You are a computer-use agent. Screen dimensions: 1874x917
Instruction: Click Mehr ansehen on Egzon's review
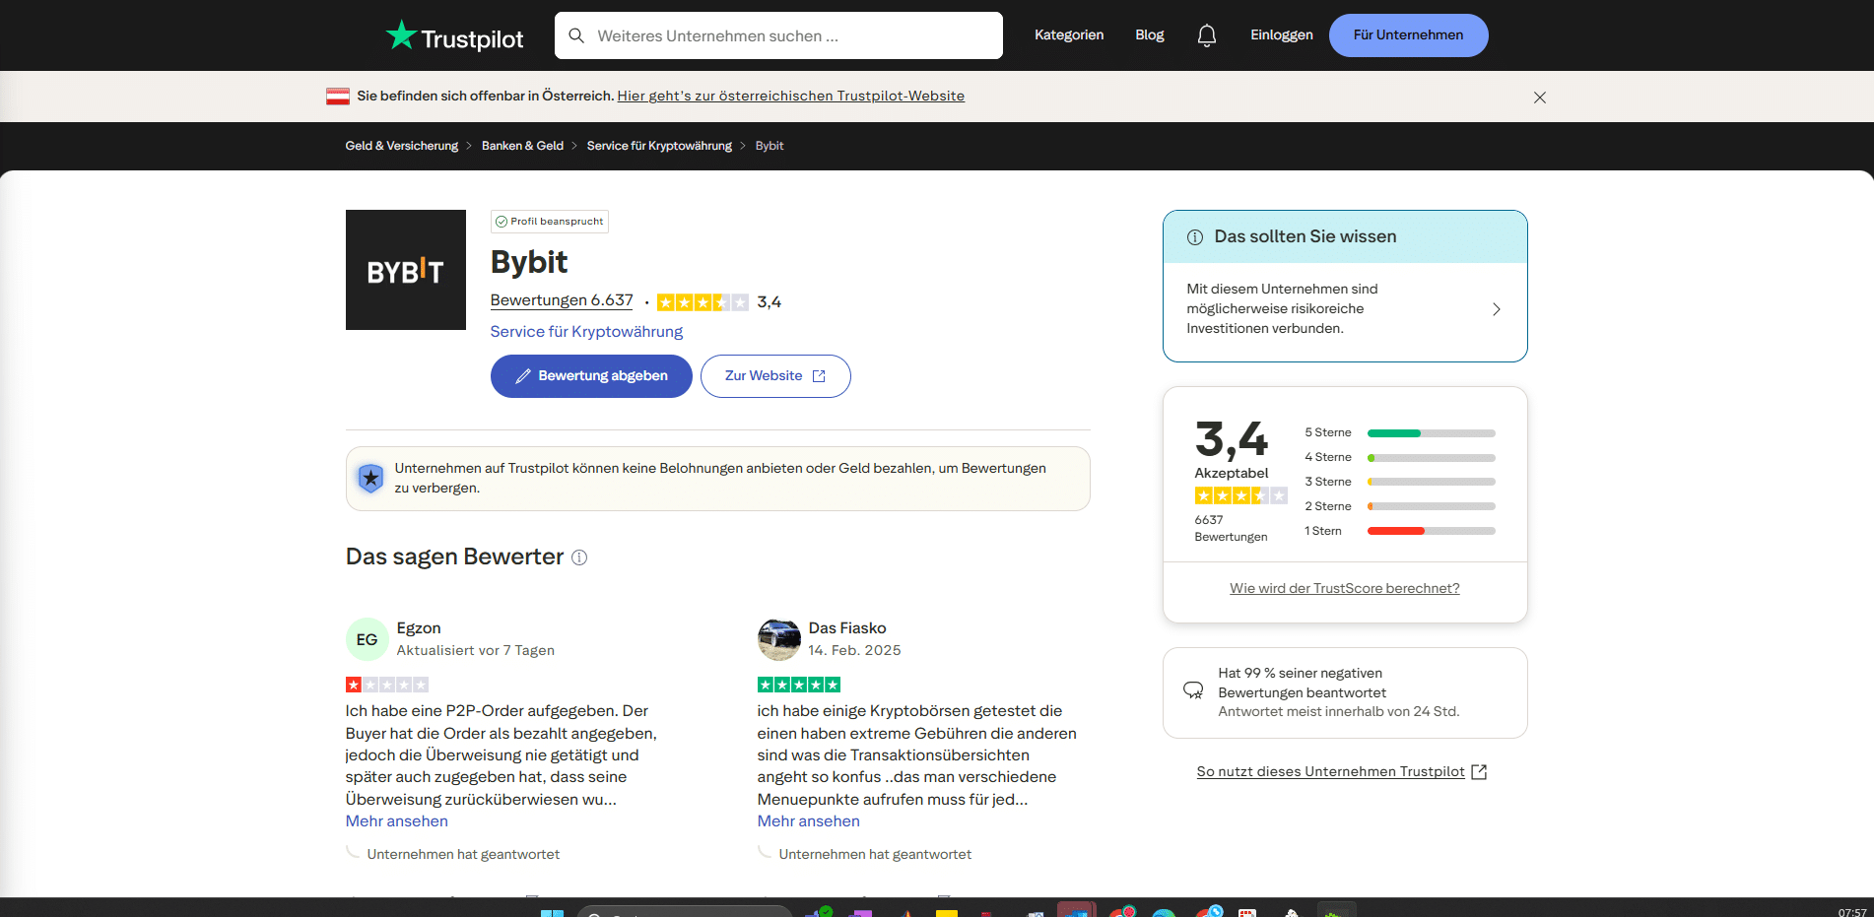[396, 821]
